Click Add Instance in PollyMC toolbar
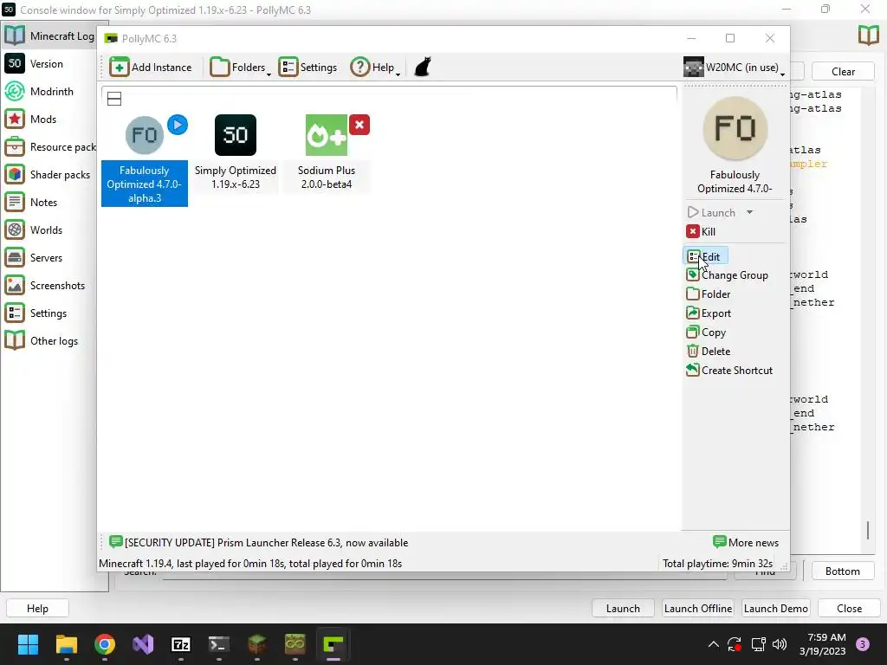Viewport: 887px width, 665px height. tap(151, 68)
